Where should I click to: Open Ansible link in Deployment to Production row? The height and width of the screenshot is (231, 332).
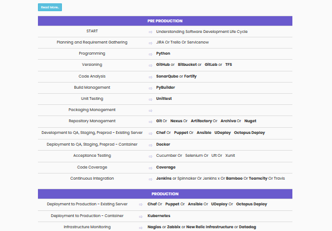coord(195,204)
